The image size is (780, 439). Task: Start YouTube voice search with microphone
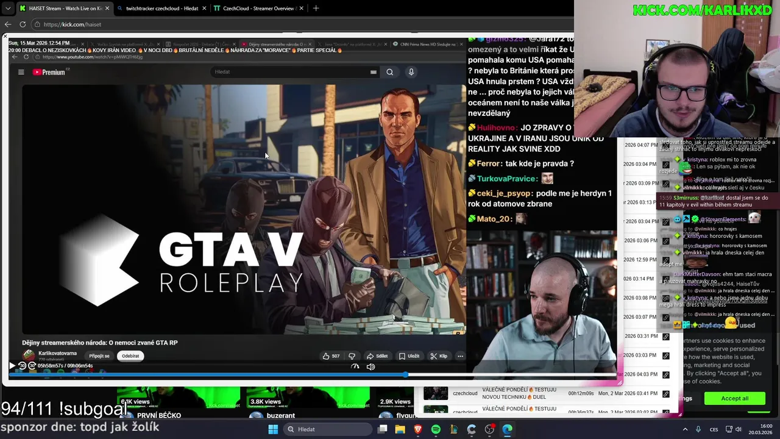coord(411,72)
